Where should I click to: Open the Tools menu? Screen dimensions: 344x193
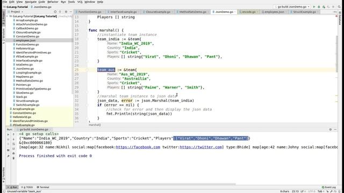coord(71,2)
